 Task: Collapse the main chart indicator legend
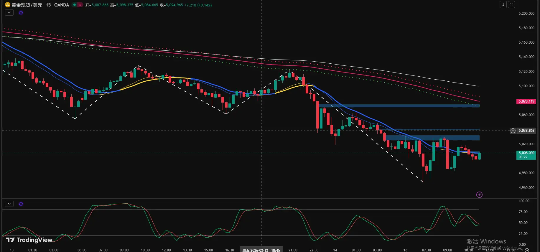pyautogui.click(x=9, y=13)
